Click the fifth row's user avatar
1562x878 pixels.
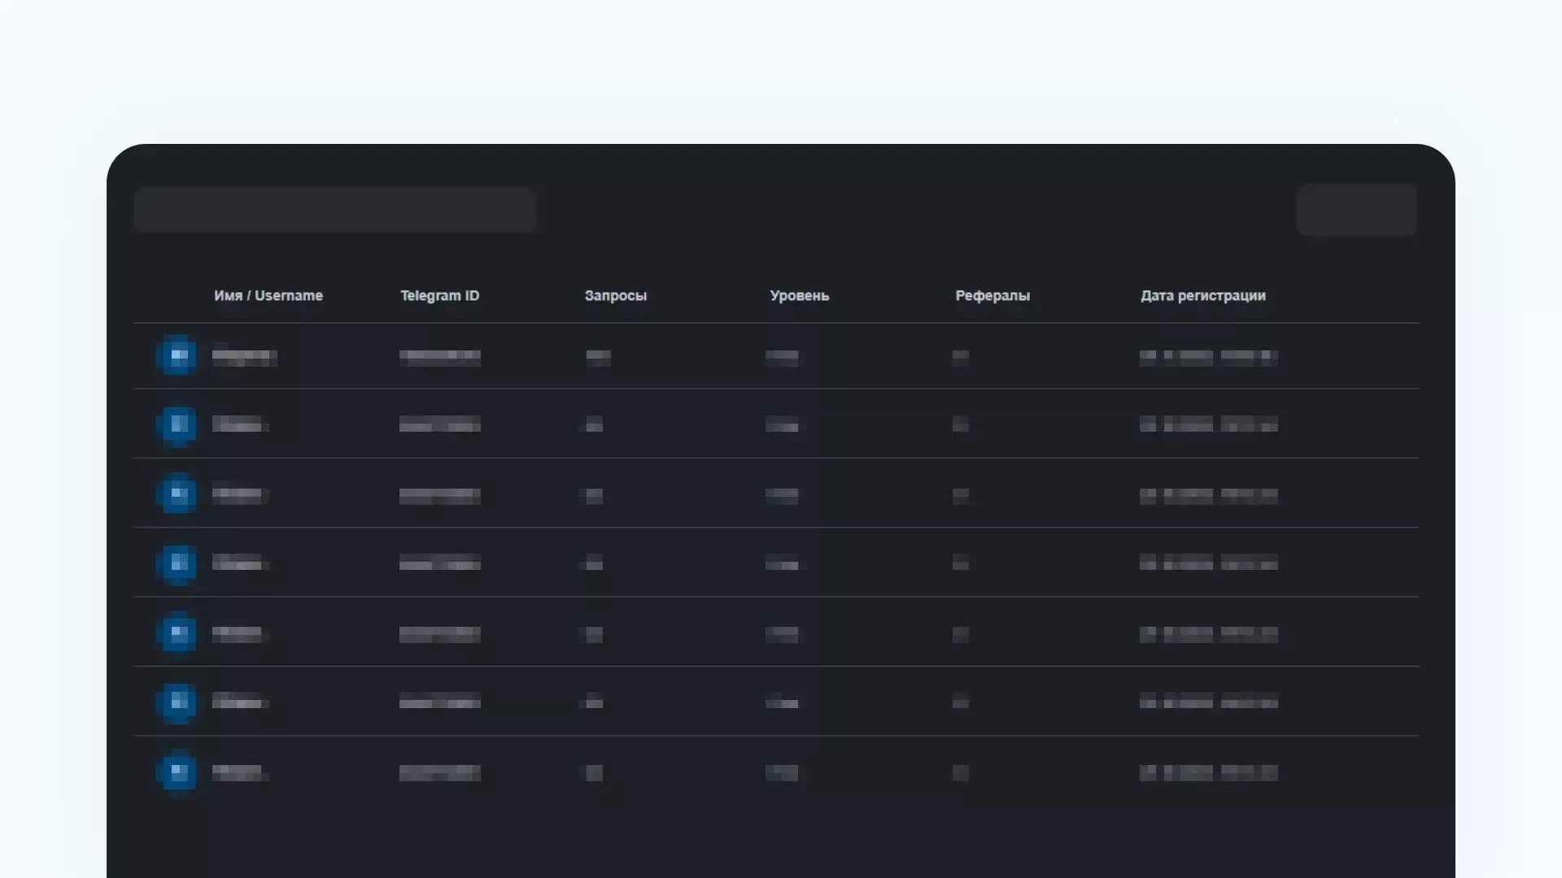[x=177, y=632]
